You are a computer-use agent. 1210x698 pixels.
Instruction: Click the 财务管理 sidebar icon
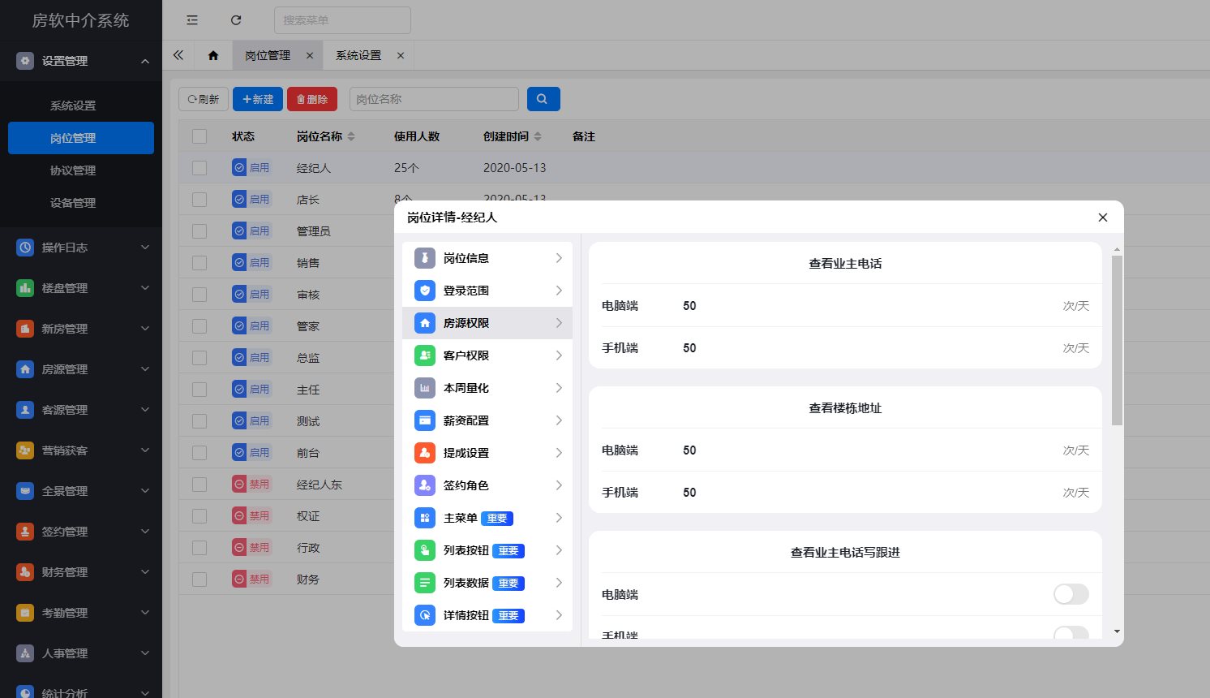coord(25,572)
